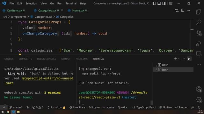
Task: Maximize the panel with the up chevron
Action: (184, 59)
